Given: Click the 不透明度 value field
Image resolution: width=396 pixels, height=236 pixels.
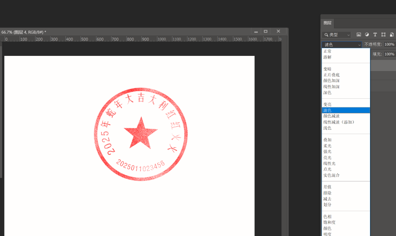Looking at the screenshot, I should click(x=390, y=44).
